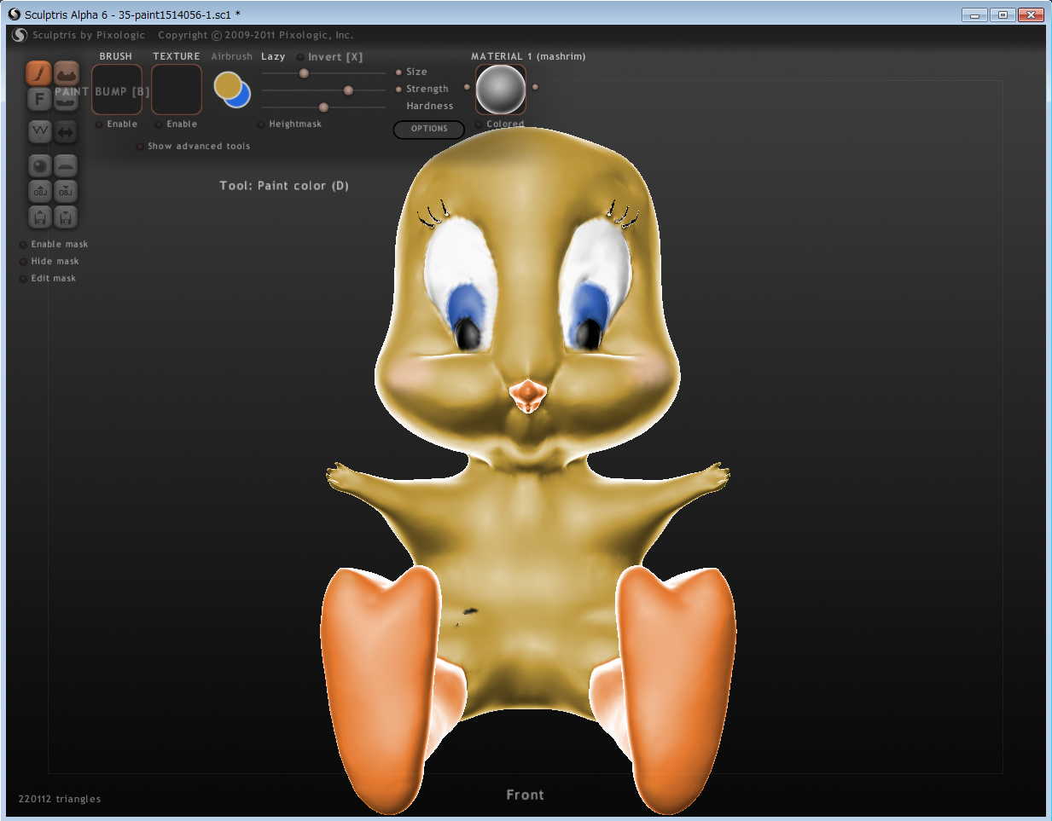Click the "Copyright © 2009-2011 Pixologic, Inc." text
Viewport: 1052px width, 821px height.
pyautogui.click(x=256, y=35)
